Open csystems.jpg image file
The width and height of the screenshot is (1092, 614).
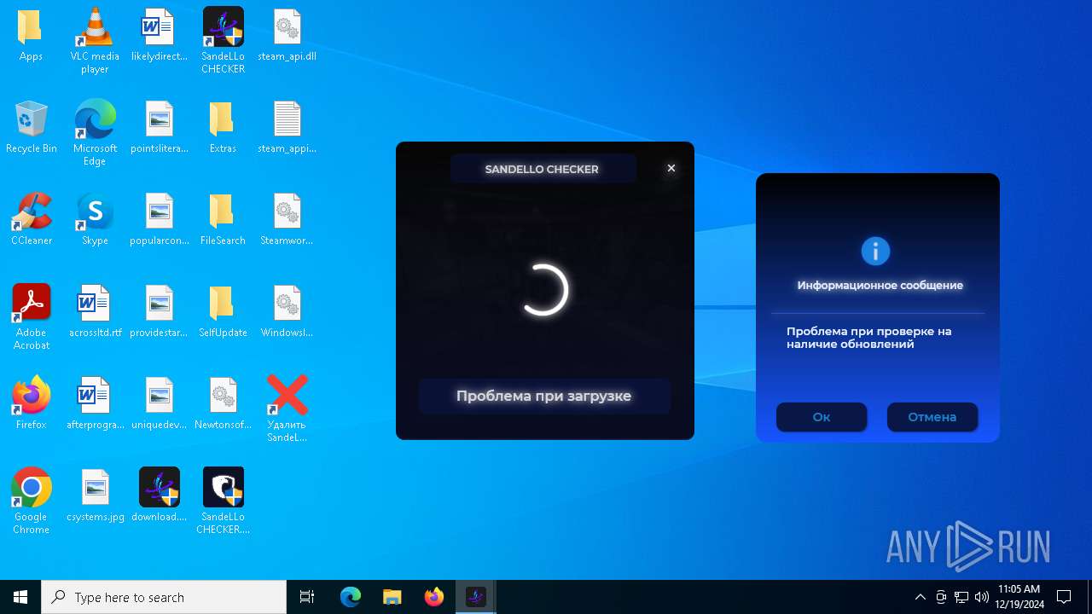point(95,495)
